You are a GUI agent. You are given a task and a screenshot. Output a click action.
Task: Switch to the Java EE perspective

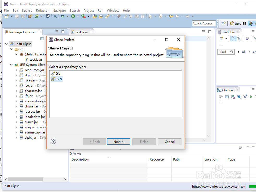click(x=238, y=23)
